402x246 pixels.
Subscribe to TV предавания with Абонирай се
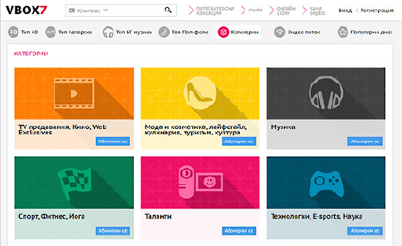click(113, 142)
